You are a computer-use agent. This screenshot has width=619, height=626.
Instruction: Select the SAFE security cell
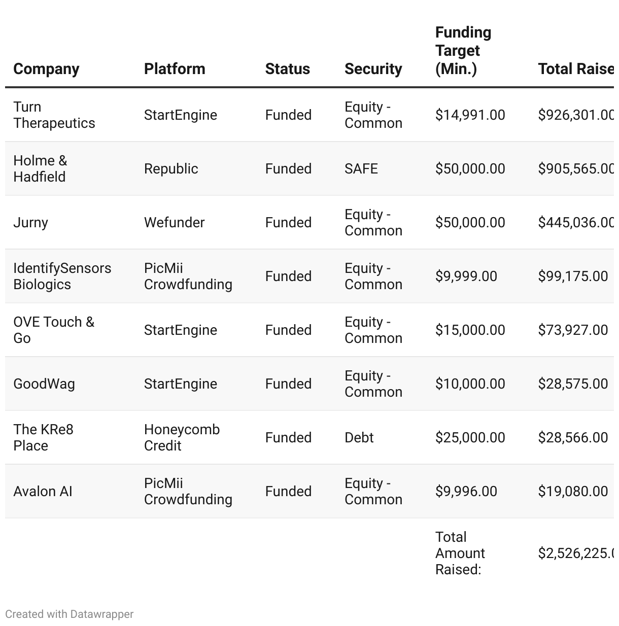[x=361, y=169]
